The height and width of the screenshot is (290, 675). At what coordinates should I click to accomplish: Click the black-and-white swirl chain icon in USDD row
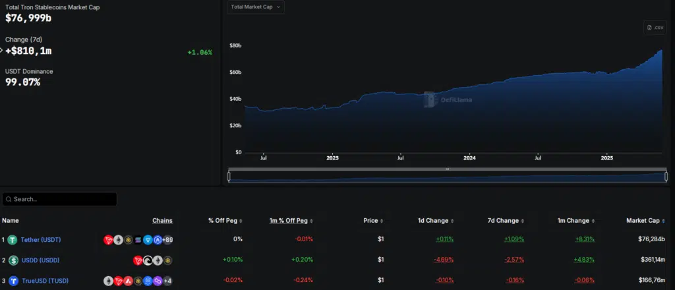coord(148,260)
